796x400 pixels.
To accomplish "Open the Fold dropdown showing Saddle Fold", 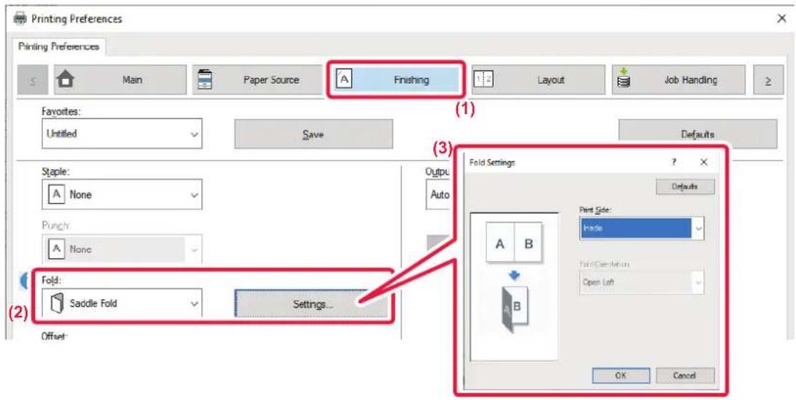I will point(122,303).
